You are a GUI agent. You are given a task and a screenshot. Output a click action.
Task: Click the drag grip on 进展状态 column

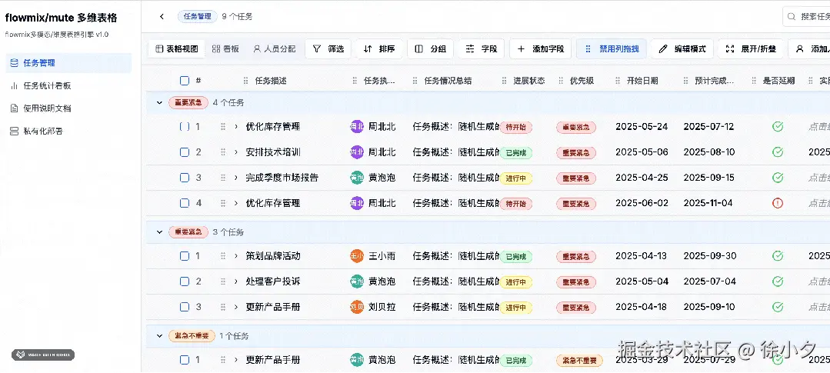point(504,81)
